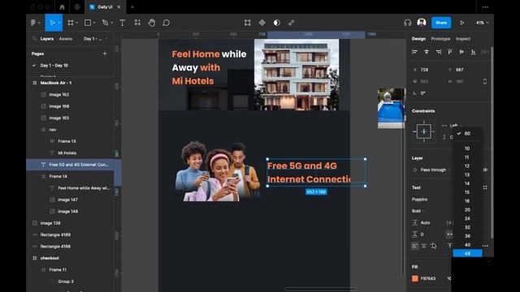
Task: Open Frame tool dropdown arrow
Action: (x=76, y=23)
